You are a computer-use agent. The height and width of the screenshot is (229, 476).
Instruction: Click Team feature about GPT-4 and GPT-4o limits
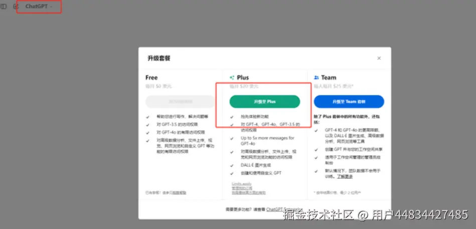(354, 135)
